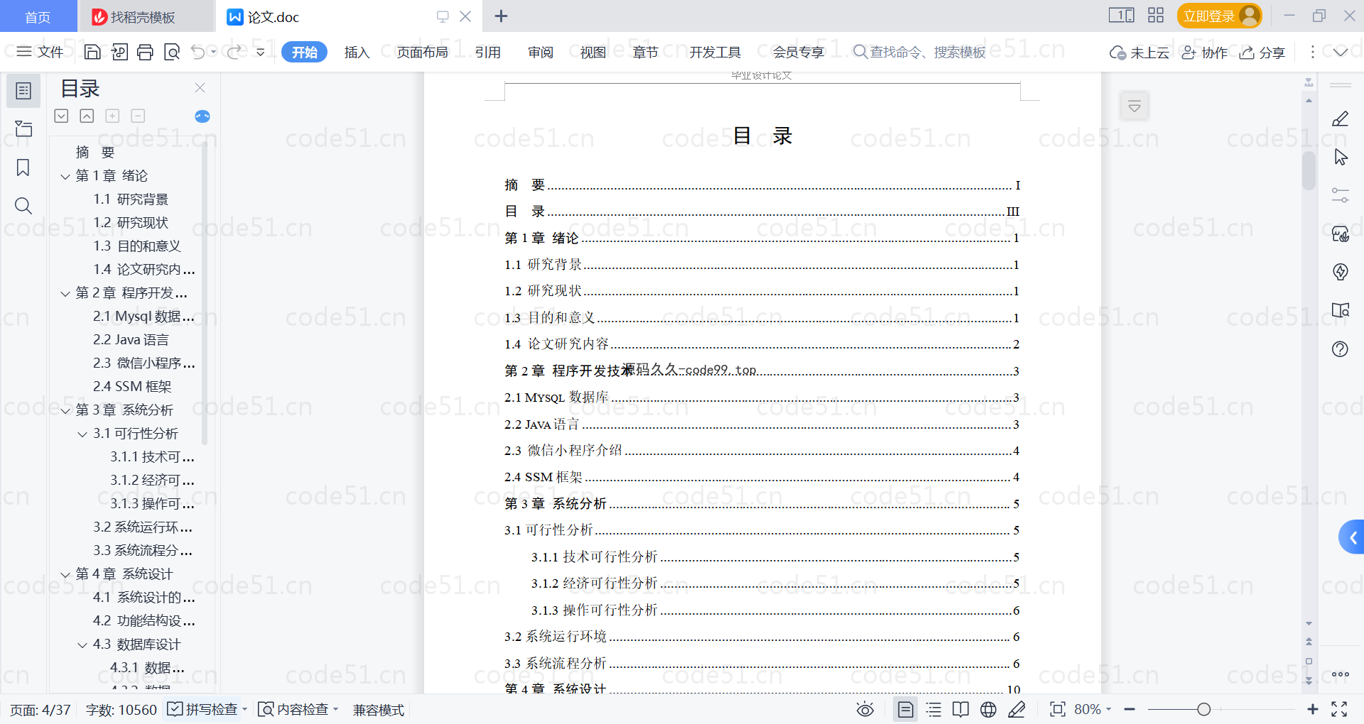
Task: Select the arrow selection tool on right sidebar
Action: (1341, 157)
